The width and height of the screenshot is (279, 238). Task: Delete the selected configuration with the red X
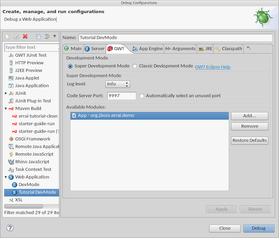pos(25,36)
